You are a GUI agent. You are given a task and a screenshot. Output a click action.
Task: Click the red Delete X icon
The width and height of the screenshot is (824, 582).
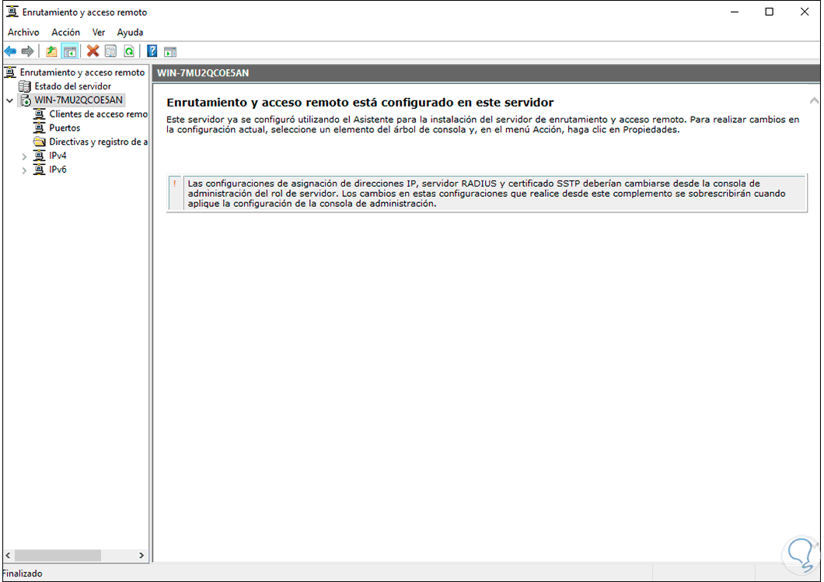click(93, 51)
